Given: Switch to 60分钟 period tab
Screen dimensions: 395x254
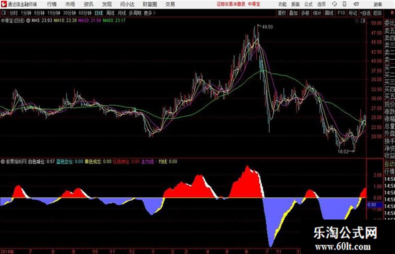Looking at the screenshot, I should [x=85, y=13].
